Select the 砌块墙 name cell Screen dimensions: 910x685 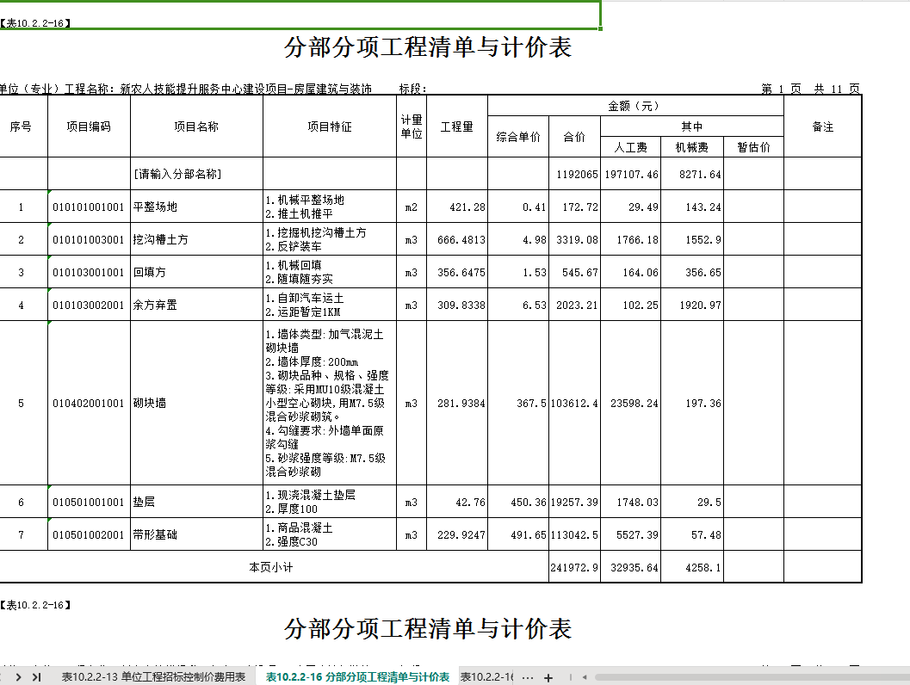tap(197, 403)
